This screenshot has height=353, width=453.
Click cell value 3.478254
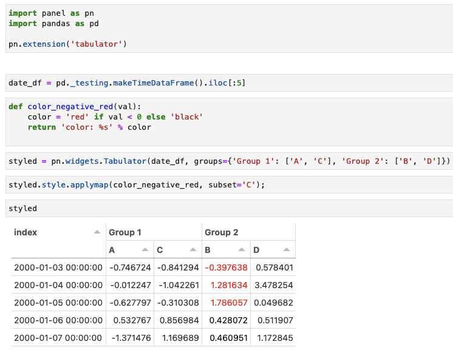tap(274, 285)
